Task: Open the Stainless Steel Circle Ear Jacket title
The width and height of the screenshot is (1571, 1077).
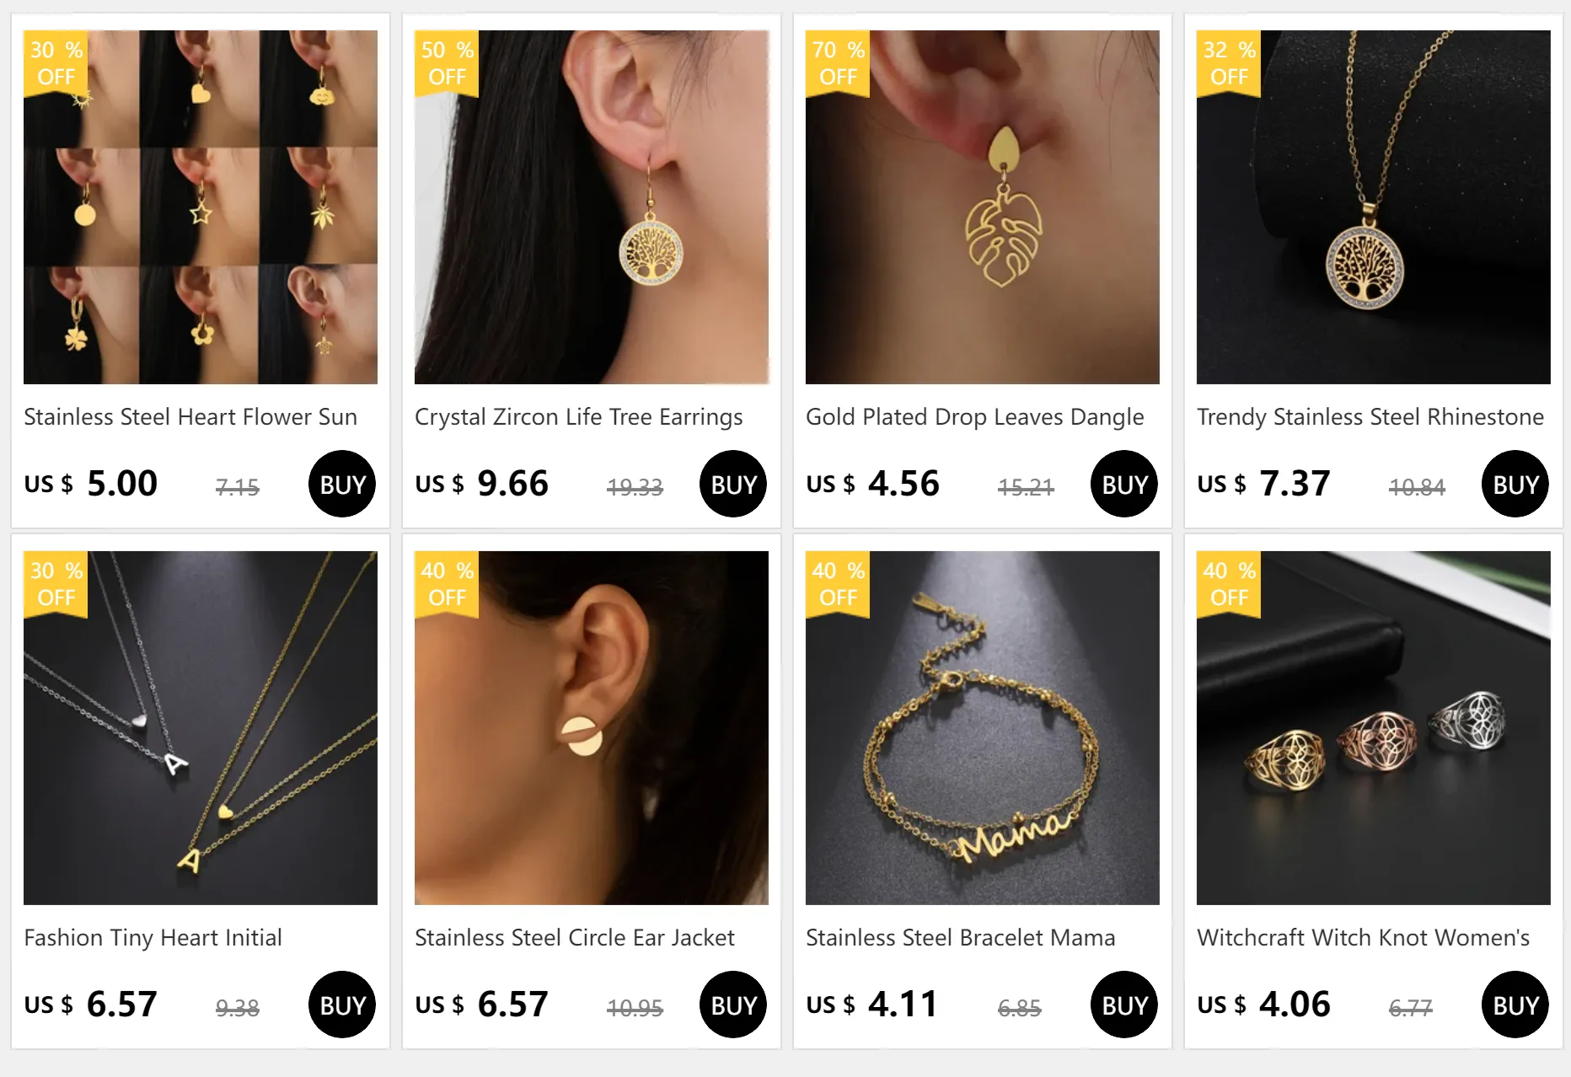Action: [x=575, y=938]
